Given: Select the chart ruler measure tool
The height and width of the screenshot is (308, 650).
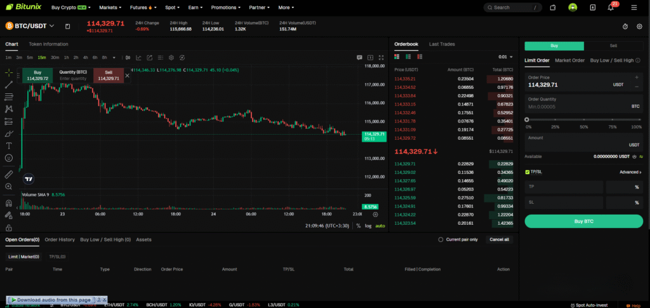Looking at the screenshot, I should 9,174.
